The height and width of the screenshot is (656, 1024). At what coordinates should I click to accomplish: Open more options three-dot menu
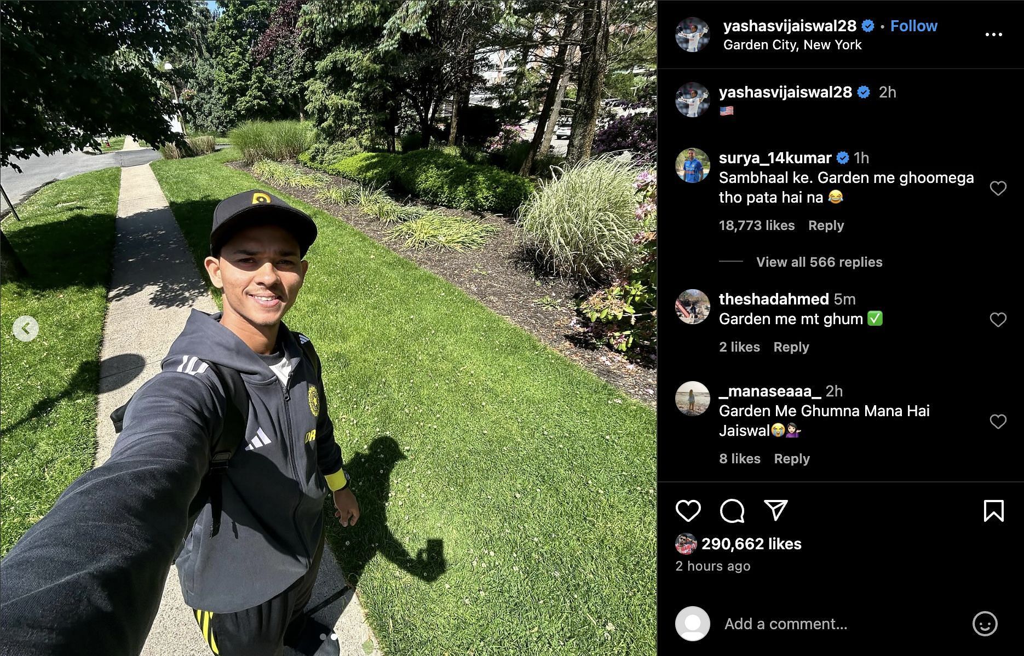[x=993, y=34]
